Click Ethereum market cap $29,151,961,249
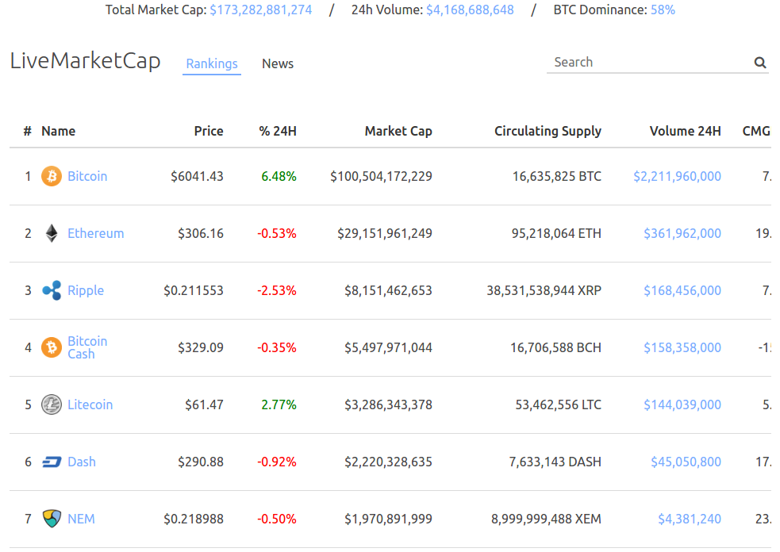The width and height of the screenshot is (780, 552). pos(385,233)
